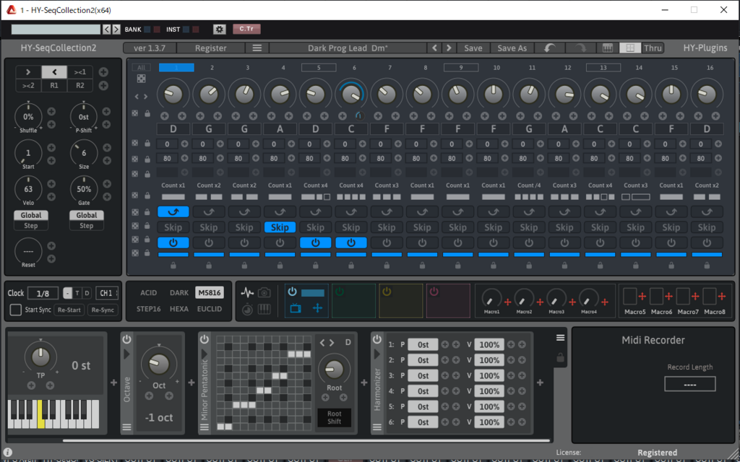
Task: Show the keyboard view icon beside Thru
Action: (x=607, y=48)
